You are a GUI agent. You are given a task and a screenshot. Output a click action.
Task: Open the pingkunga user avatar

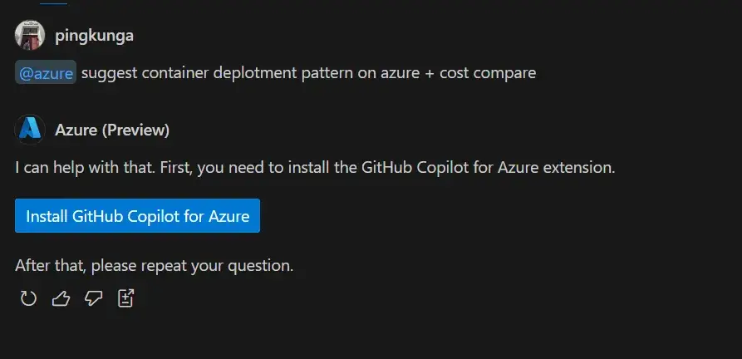point(30,35)
